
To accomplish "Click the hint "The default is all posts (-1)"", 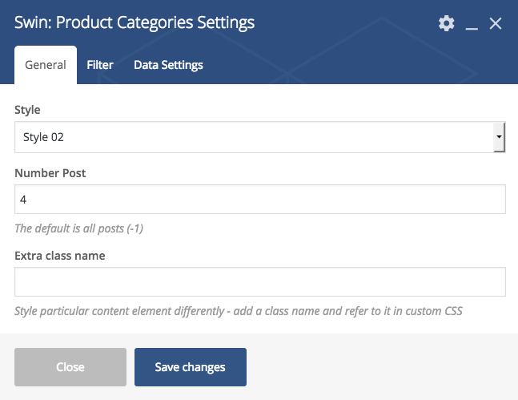I will click(x=78, y=228).
